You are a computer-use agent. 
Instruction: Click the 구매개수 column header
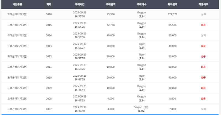click(141, 5)
